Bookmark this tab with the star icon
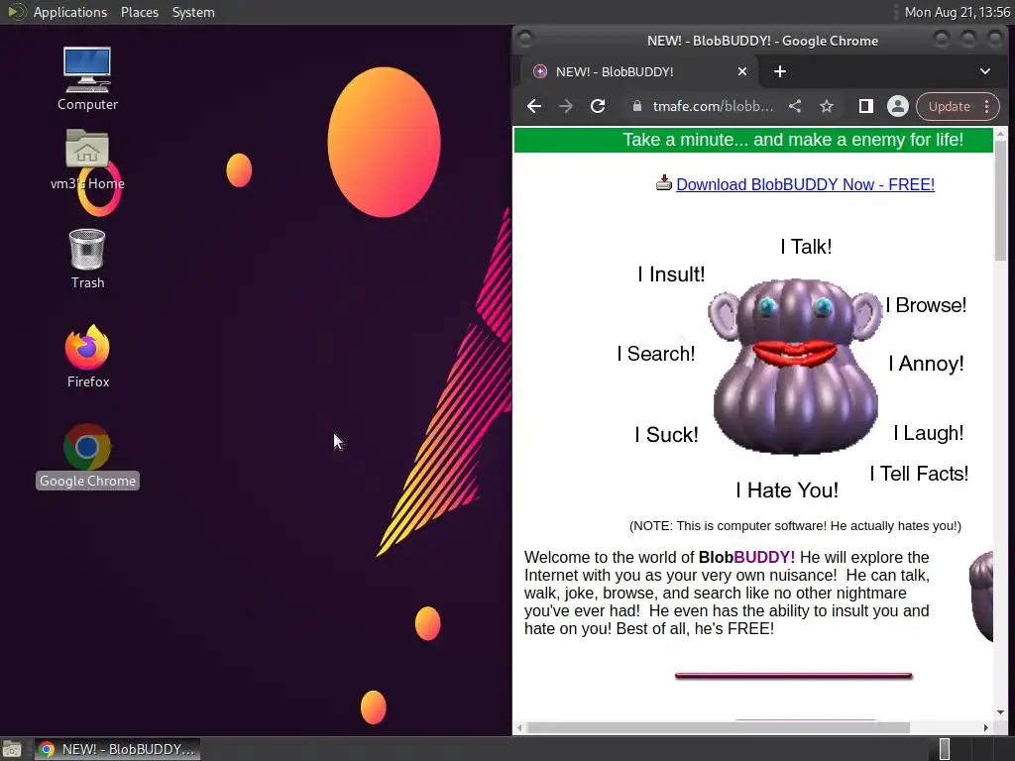 [827, 106]
